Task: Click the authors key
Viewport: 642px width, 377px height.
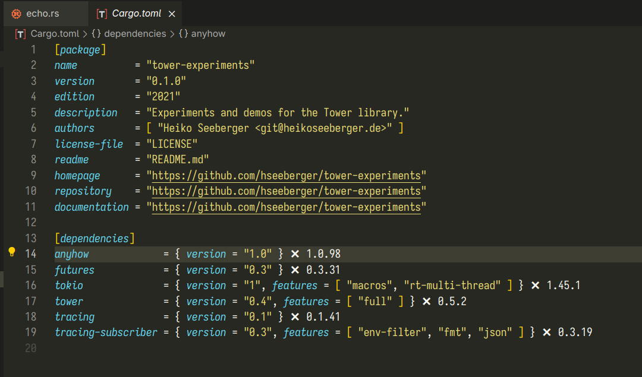Action: (74, 128)
